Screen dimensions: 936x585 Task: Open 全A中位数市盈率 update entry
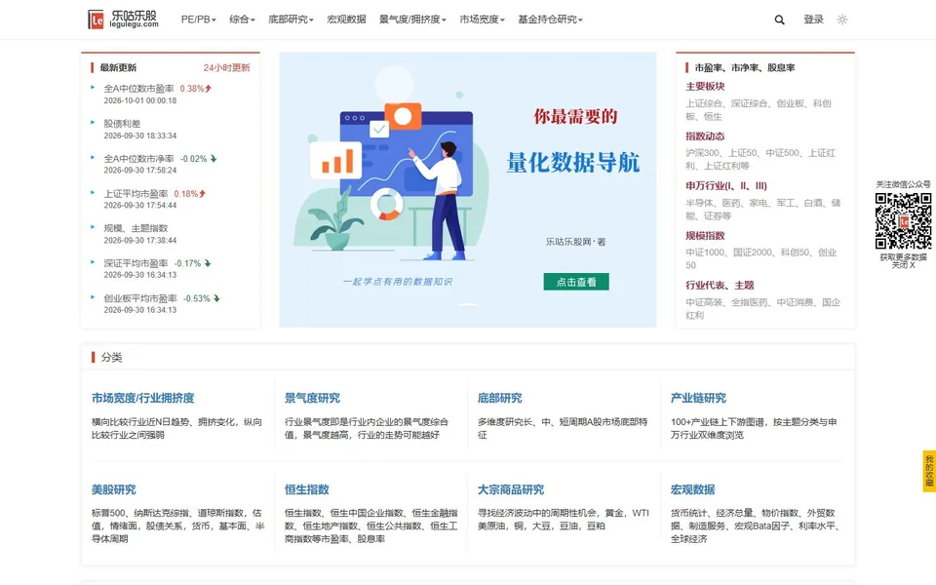point(139,89)
